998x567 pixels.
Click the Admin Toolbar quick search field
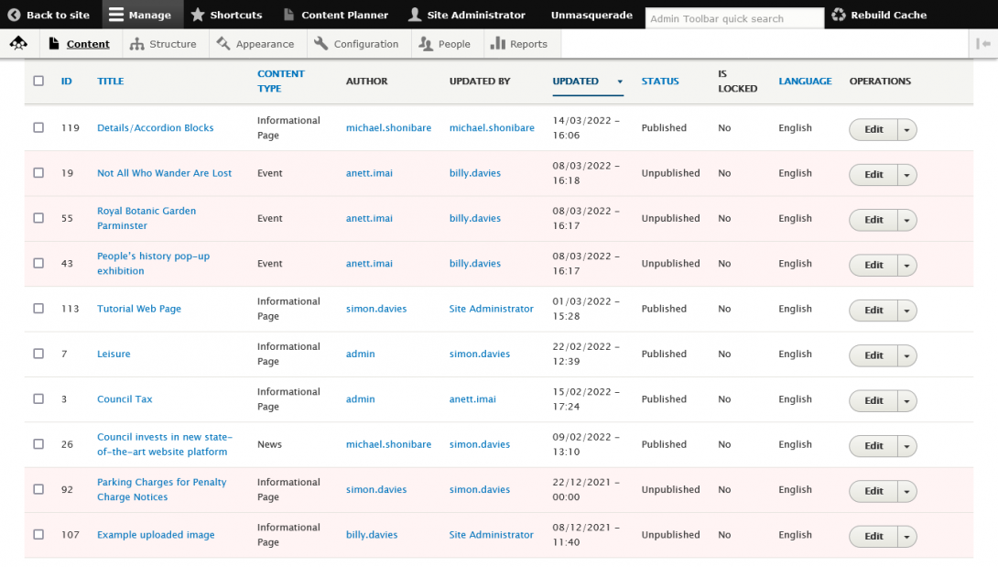734,18
